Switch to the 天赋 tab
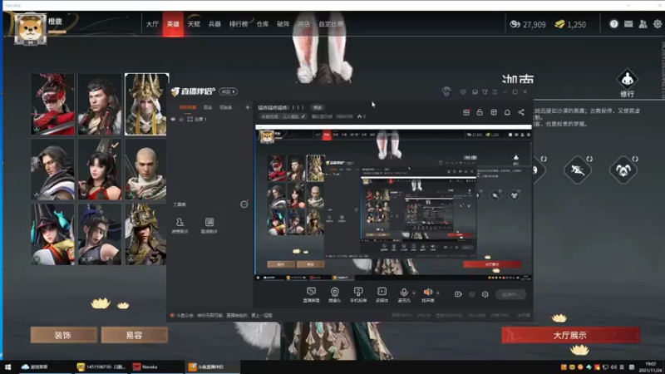665x374 pixels. 194,24
